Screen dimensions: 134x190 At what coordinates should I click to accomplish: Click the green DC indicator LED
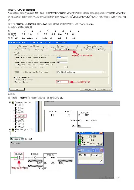click(79, 140)
